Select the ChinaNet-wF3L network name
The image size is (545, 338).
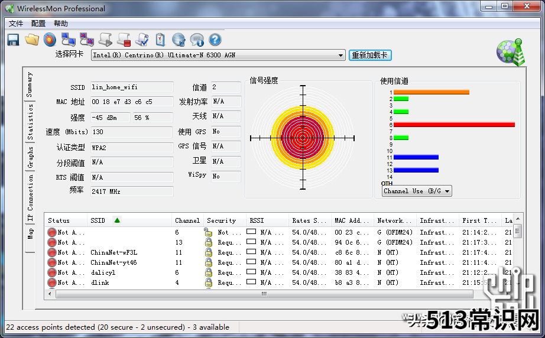[114, 252]
